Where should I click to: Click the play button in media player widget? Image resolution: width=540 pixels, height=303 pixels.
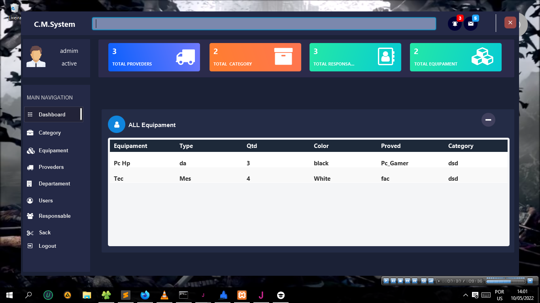(x=386, y=281)
